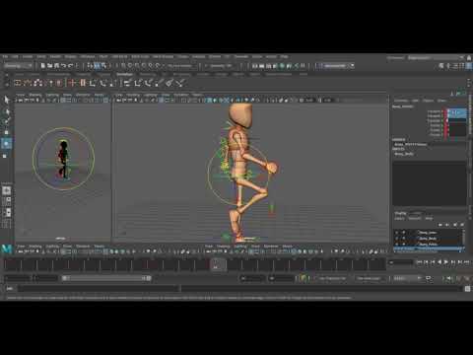Toggle visibility V of the second display layer

(x=397, y=239)
